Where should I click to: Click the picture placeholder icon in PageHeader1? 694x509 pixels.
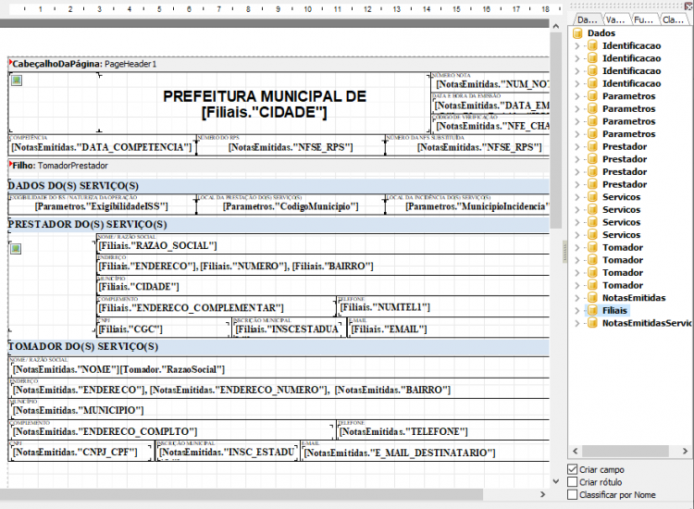(x=17, y=81)
